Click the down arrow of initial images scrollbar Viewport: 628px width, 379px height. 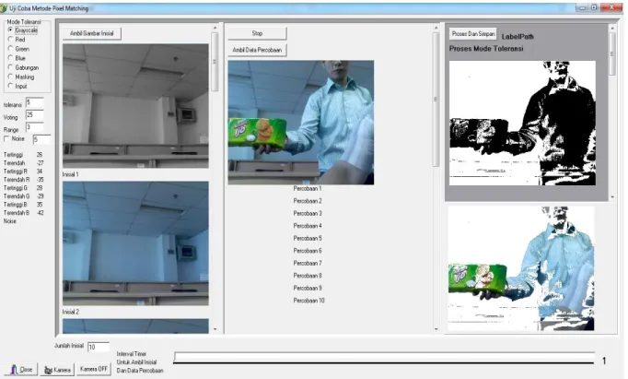[215, 329]
